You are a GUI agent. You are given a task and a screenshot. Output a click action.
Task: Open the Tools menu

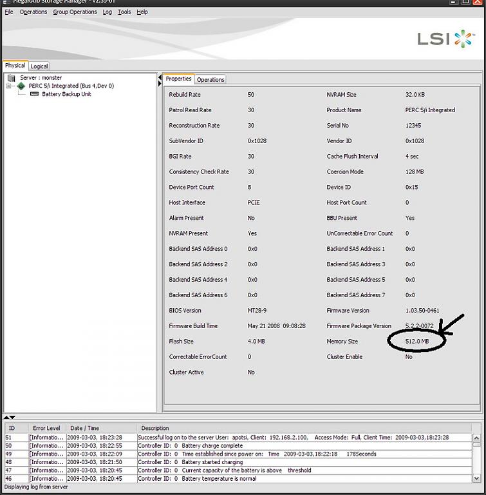[124, 12]
